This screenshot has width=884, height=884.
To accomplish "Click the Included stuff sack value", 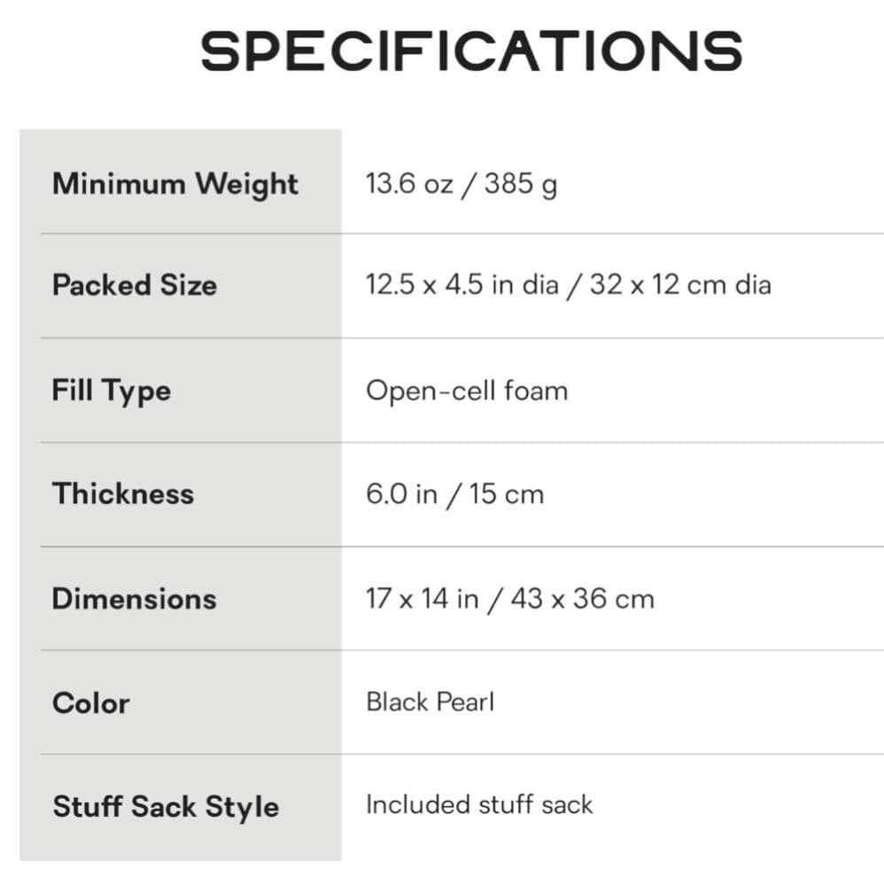I will coord(478,804).
